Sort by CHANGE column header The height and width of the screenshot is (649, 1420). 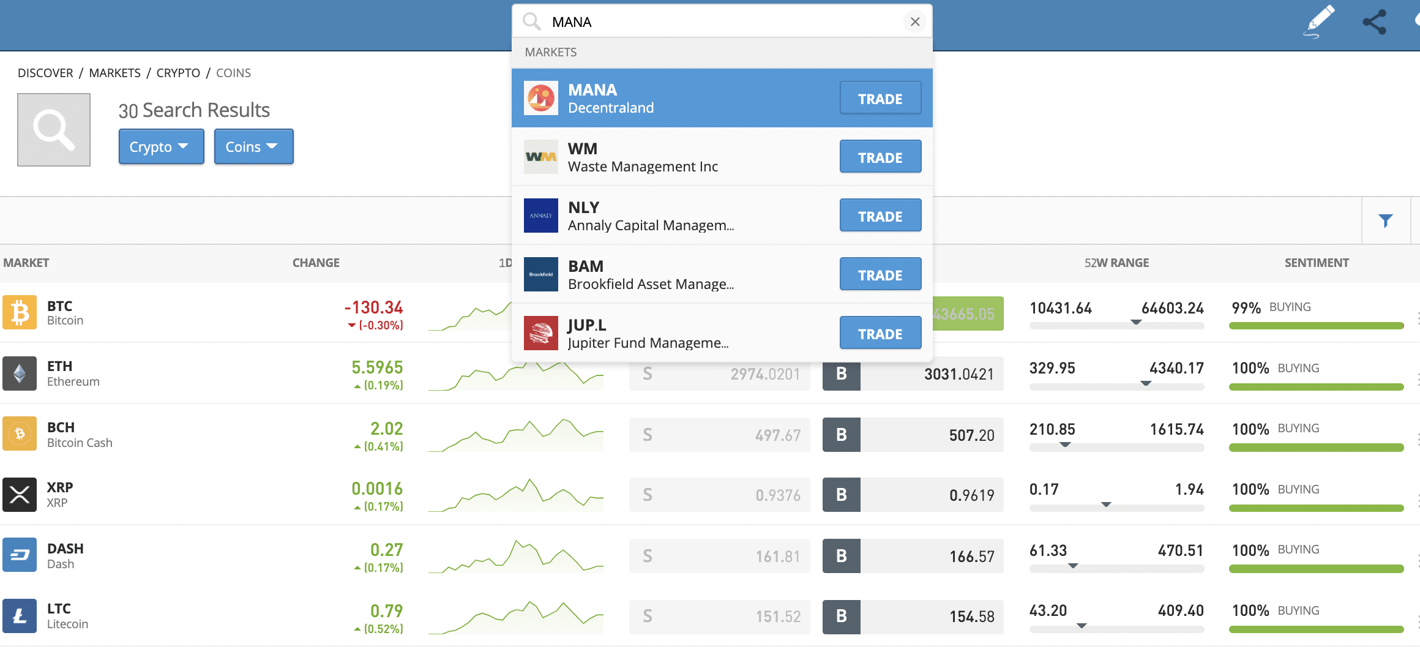[x=316, y=263]
